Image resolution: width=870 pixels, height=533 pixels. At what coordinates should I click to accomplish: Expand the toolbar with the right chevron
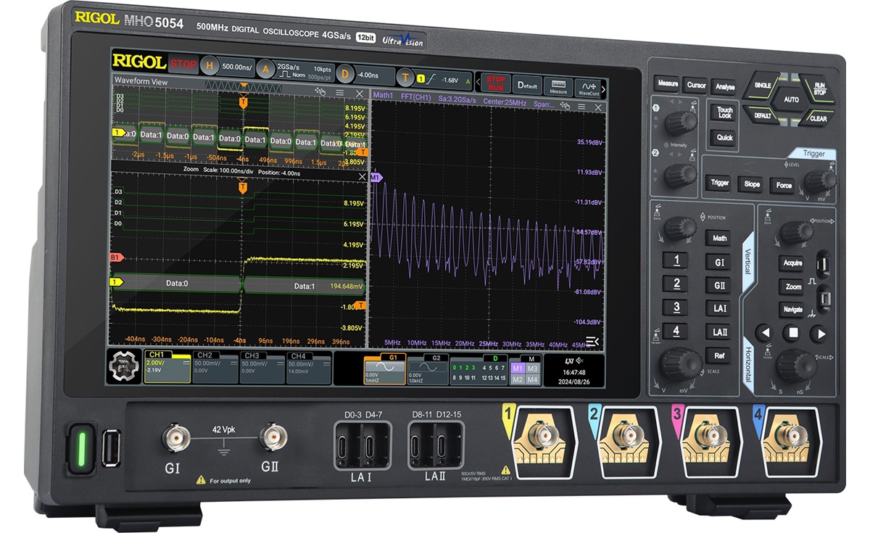tap(604, 89)
